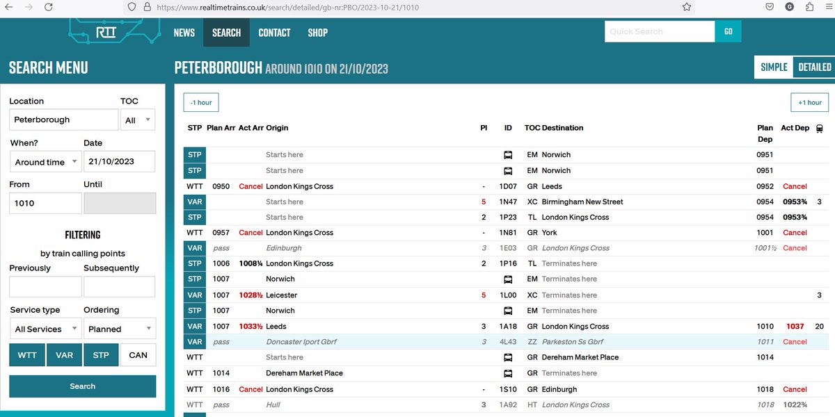Reload the realtimetrains page
This screenshot has height=417, width=835.
pos(48,7)
